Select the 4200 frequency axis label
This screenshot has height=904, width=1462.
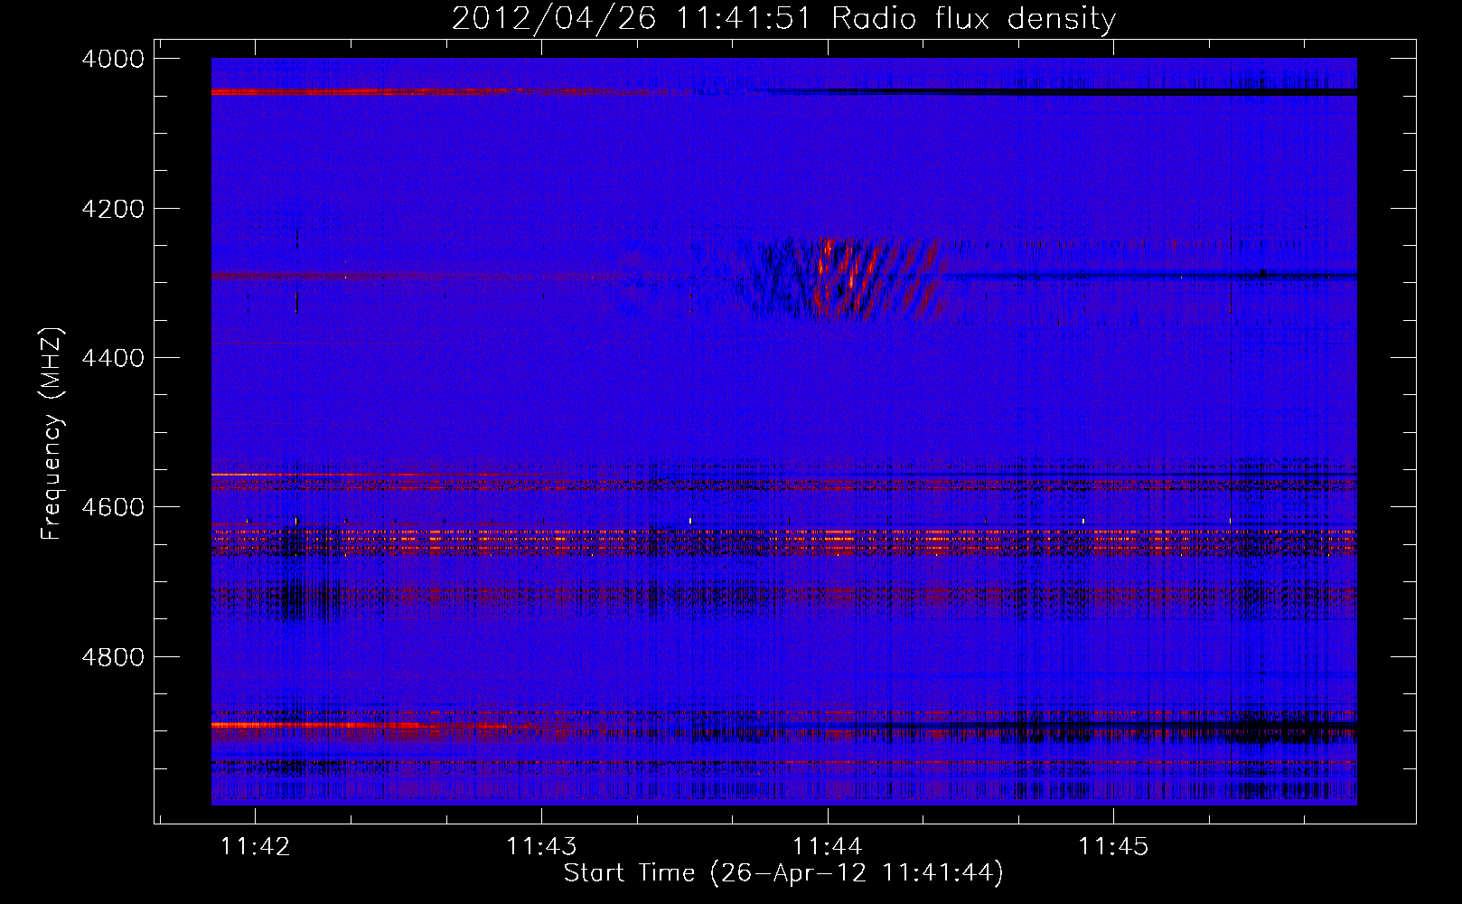pyautogui.click(x=112, y=209)
